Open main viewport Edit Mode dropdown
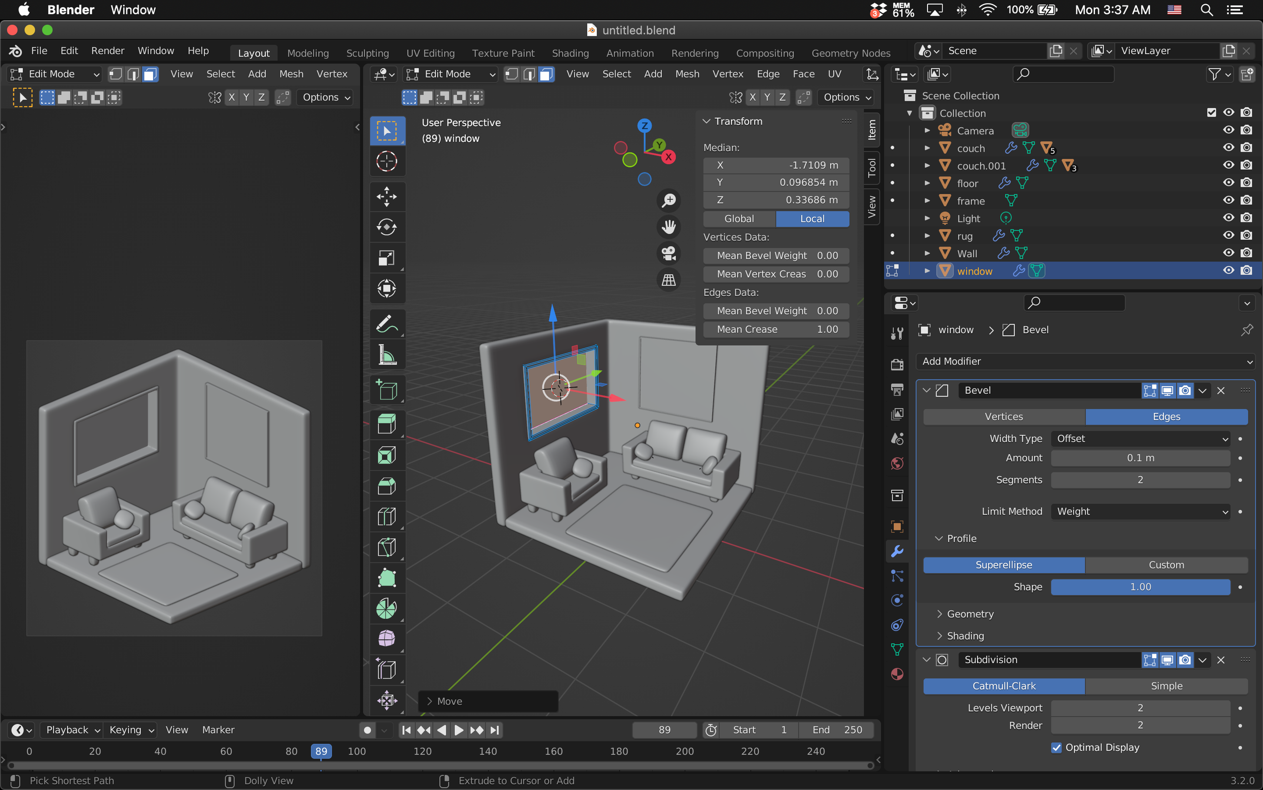 [x=452, y=74]
